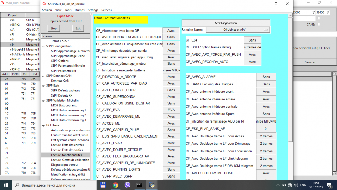Viewport: 337px width, 190px height.
Task: Select Donnees CAN tree item
Action: [60, 81]
